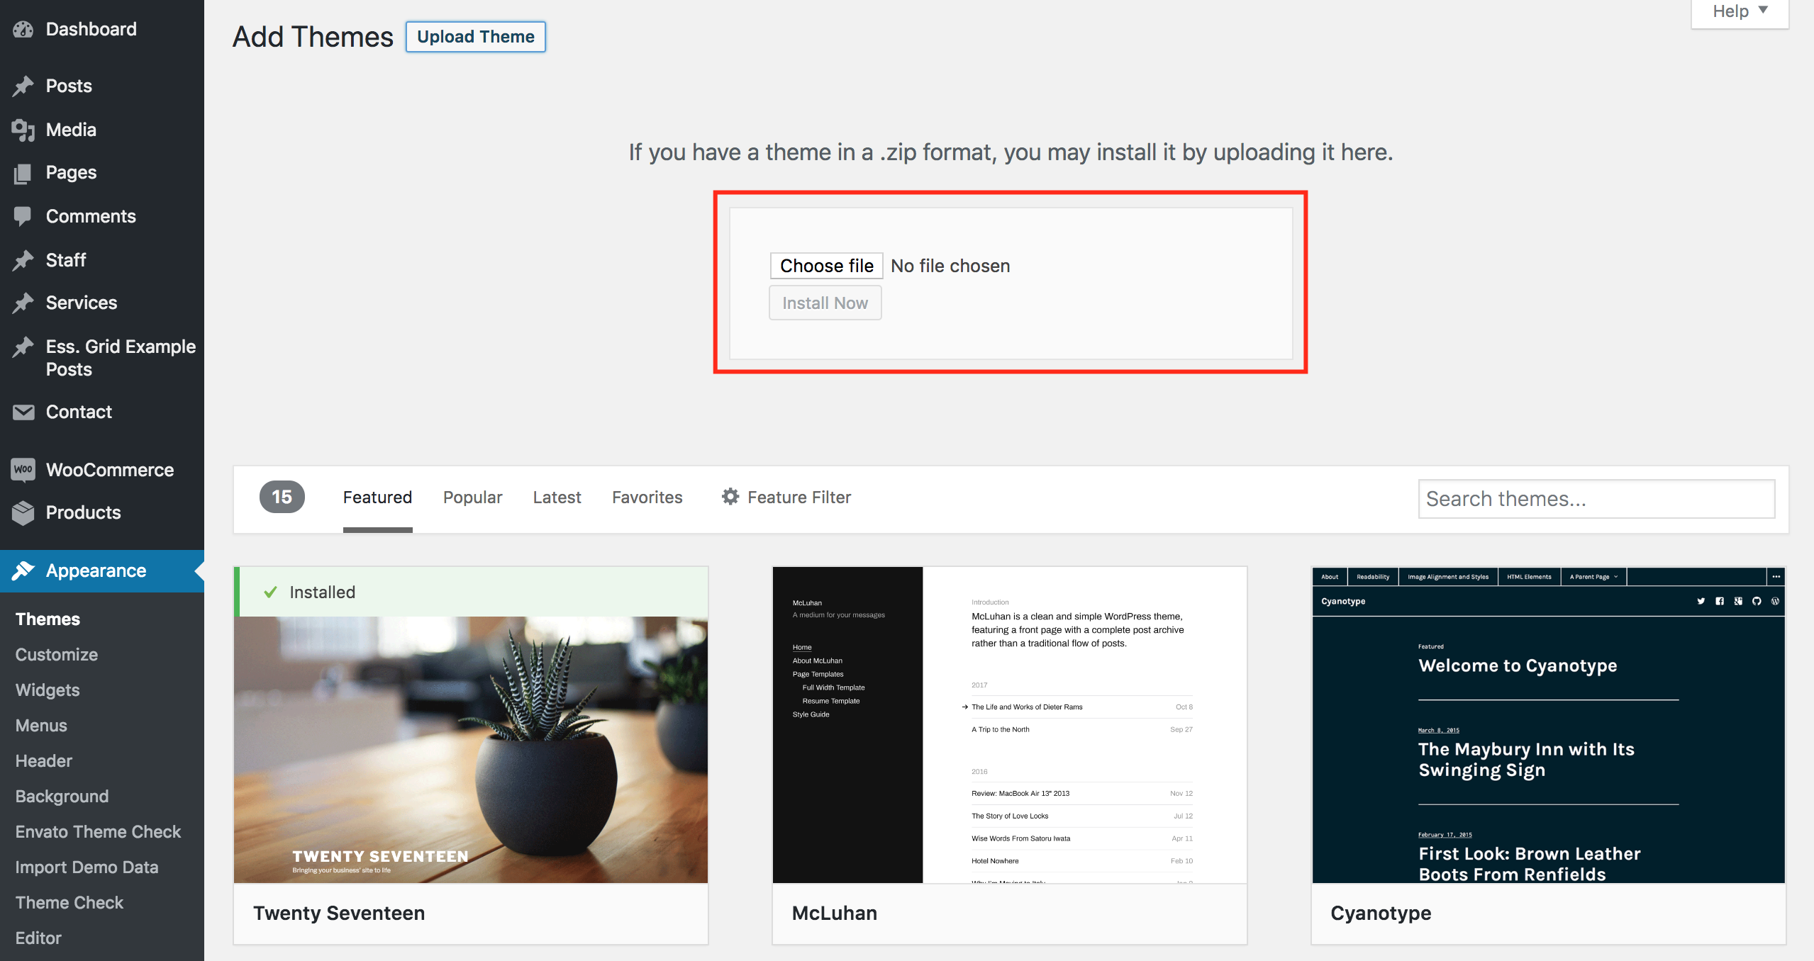Image resolution: width=1814 pixels, height=961 pixels.
Task: Open the Appearance menu item
Action: [x=102, y=571]
